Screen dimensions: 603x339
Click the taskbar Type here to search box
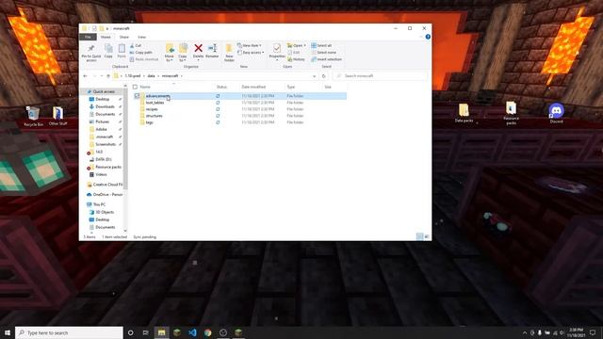[69, 332]
